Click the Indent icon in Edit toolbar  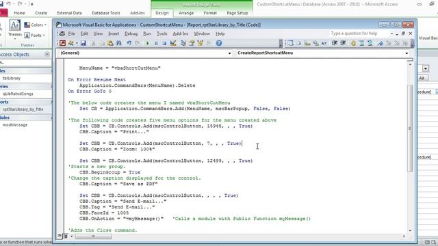tap(335, 43)
